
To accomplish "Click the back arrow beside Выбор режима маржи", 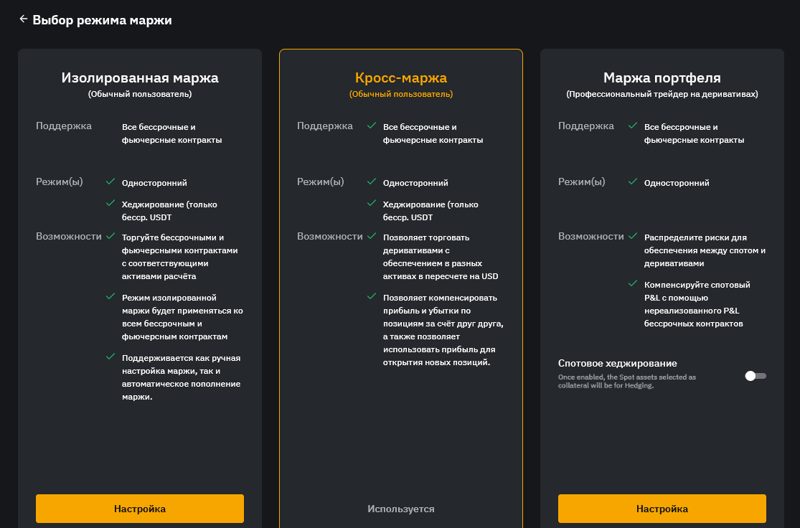I will click(24, 19).
